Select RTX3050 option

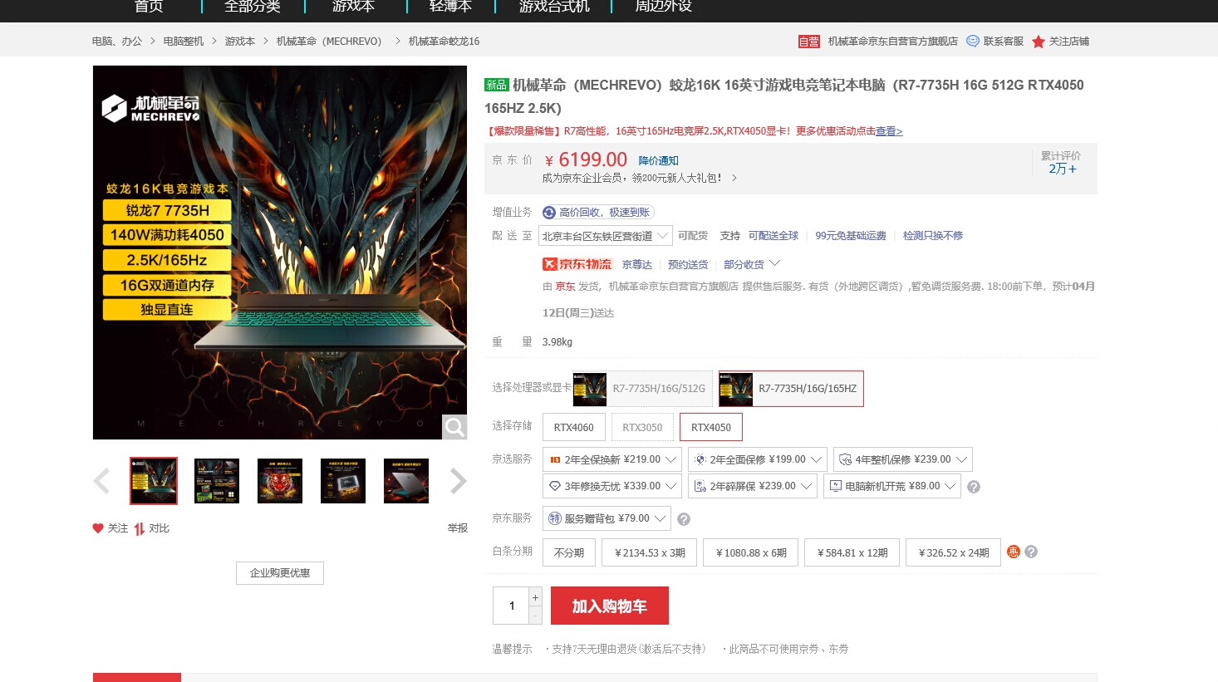click(x=642, y=428)
